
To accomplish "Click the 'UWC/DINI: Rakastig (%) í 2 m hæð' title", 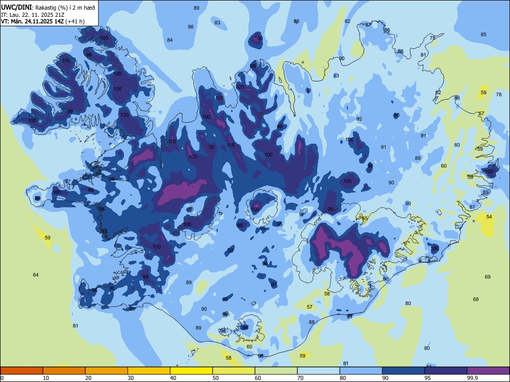I will point(48,8).
